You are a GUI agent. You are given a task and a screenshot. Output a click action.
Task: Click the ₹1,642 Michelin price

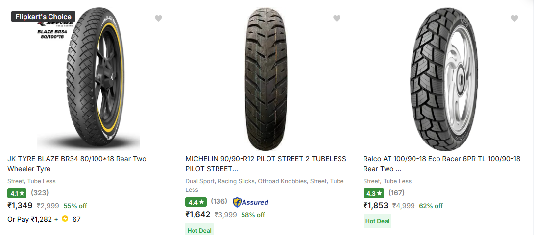pyautogui.click(x=198, y=214)
